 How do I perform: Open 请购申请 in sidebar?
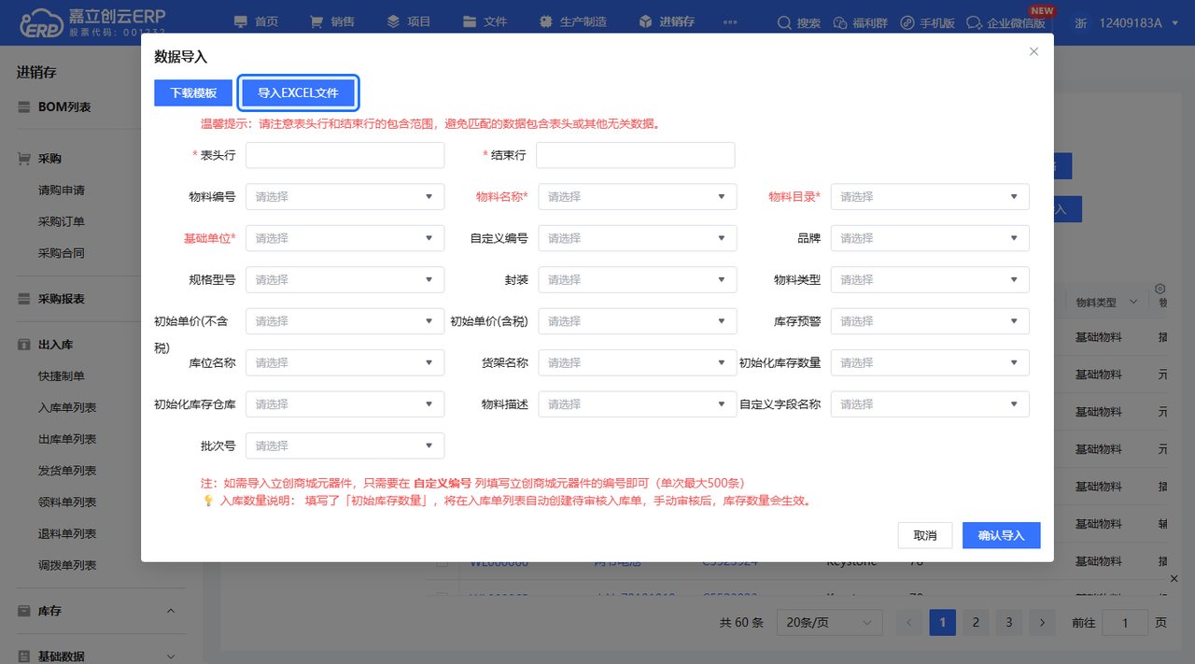click(62, 191)
